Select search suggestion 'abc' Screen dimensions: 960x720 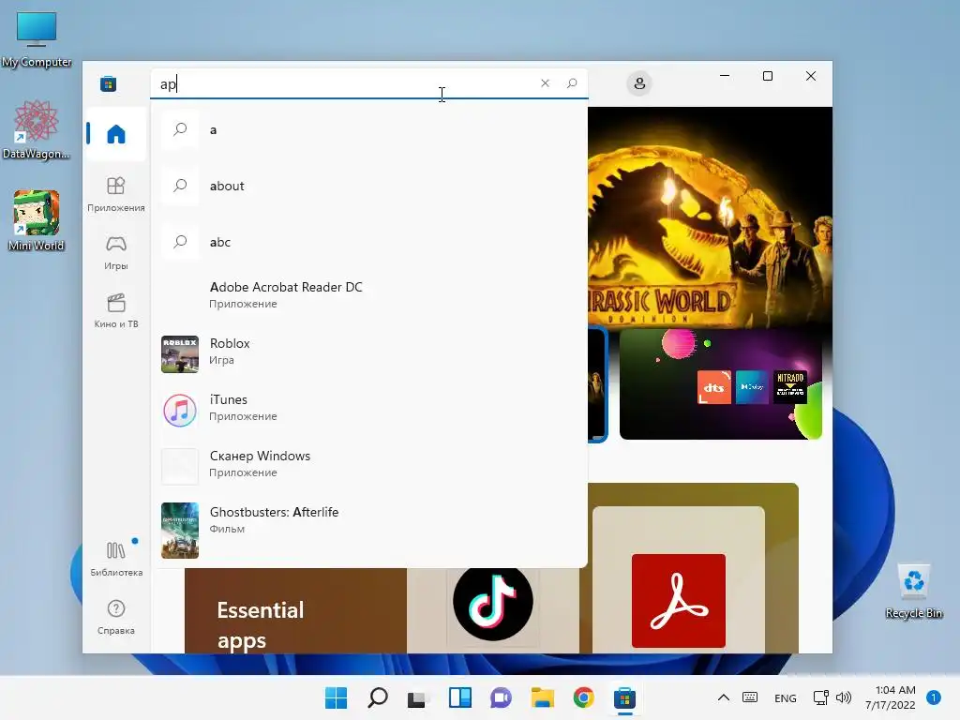point(369,242)
